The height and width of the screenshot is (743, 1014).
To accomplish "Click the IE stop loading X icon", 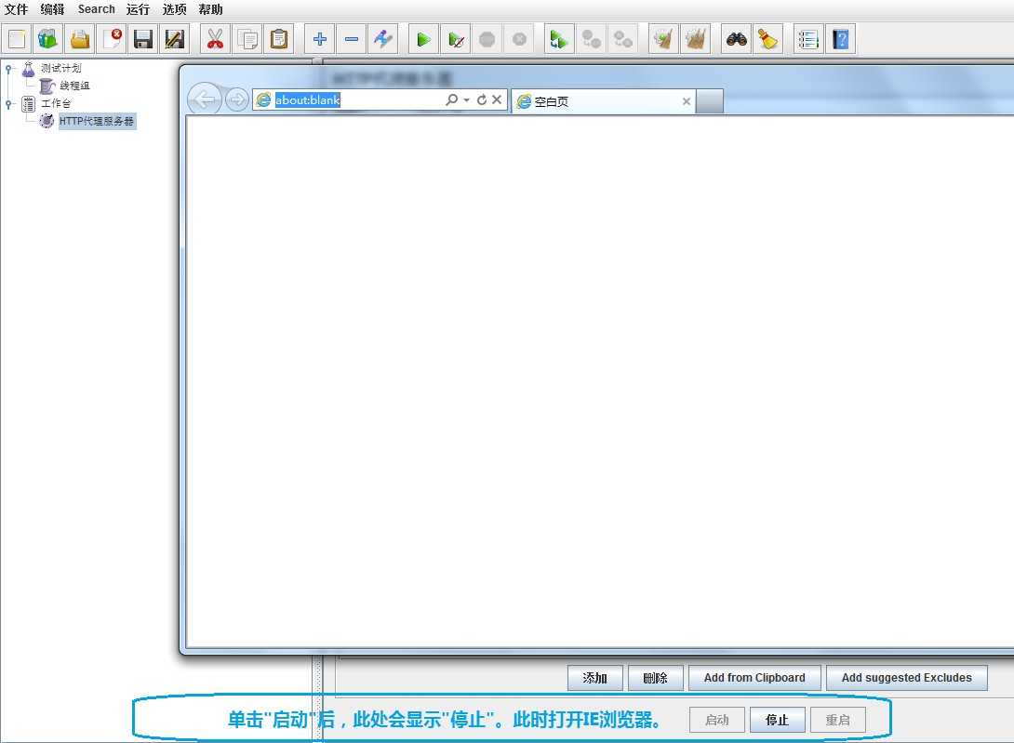I will [x=497, y=100].
